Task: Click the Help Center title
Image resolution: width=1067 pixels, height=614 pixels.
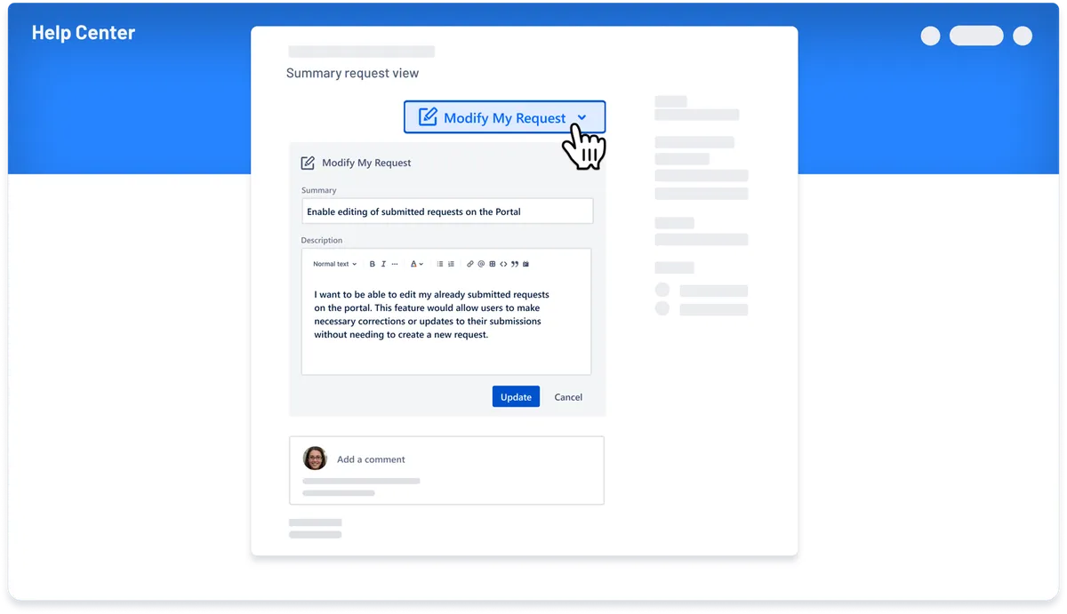Action: click(x=84, y=33)
